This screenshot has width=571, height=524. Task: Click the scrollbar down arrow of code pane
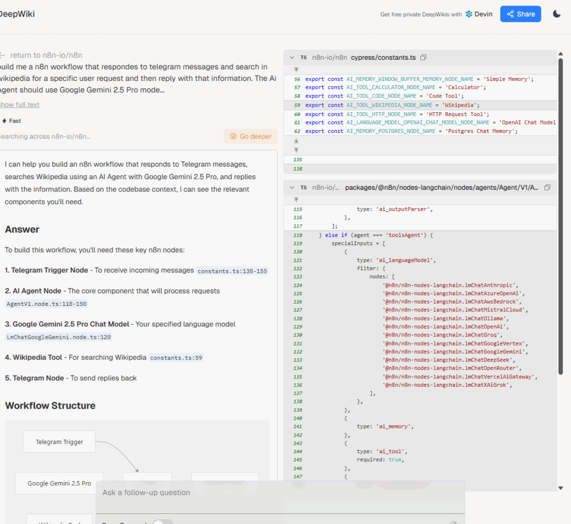tap(560, 488)
